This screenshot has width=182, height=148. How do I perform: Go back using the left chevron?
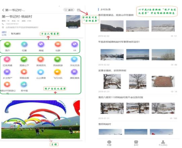coord(3,10)
